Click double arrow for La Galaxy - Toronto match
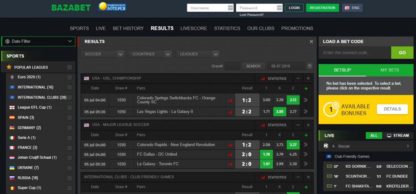This screenshot has height=194, width=416. pyautogui.click(x=305, y=164)
